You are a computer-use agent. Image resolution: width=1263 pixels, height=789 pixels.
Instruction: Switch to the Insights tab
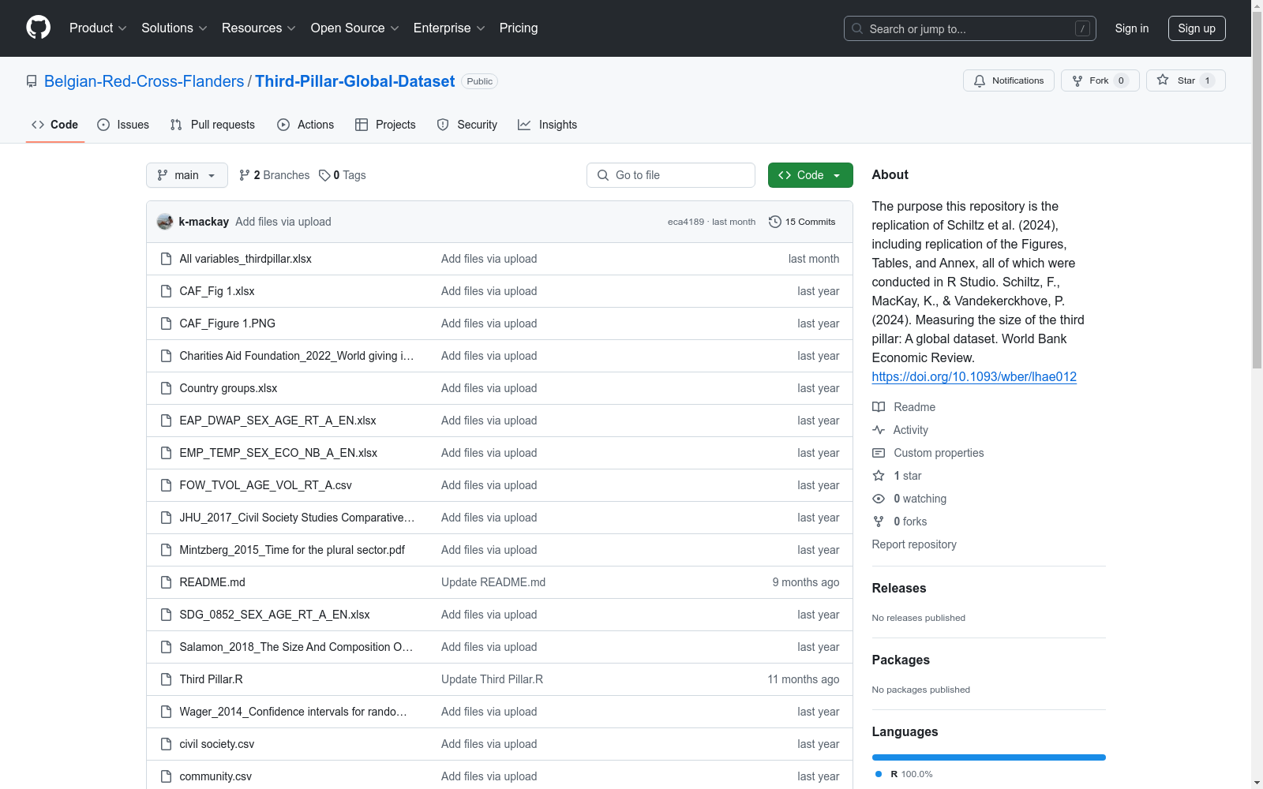click(548, 125)
